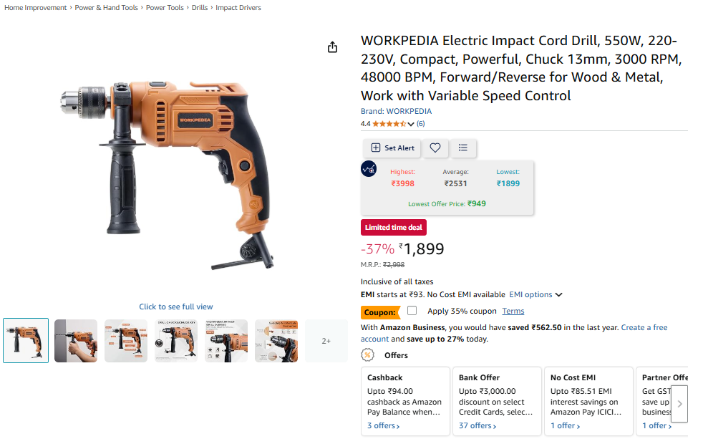
Task: Add product to wishlist with heart icon
Action: [435, 148]
